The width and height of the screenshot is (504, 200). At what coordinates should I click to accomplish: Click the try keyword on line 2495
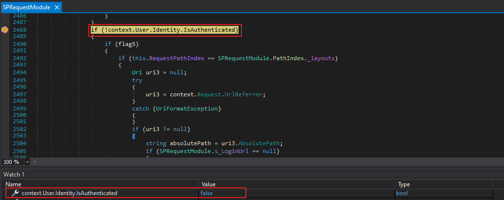[137, 81]
